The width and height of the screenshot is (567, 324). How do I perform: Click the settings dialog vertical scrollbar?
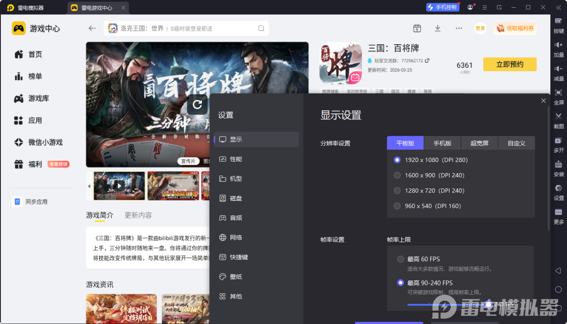coord(549,169)
